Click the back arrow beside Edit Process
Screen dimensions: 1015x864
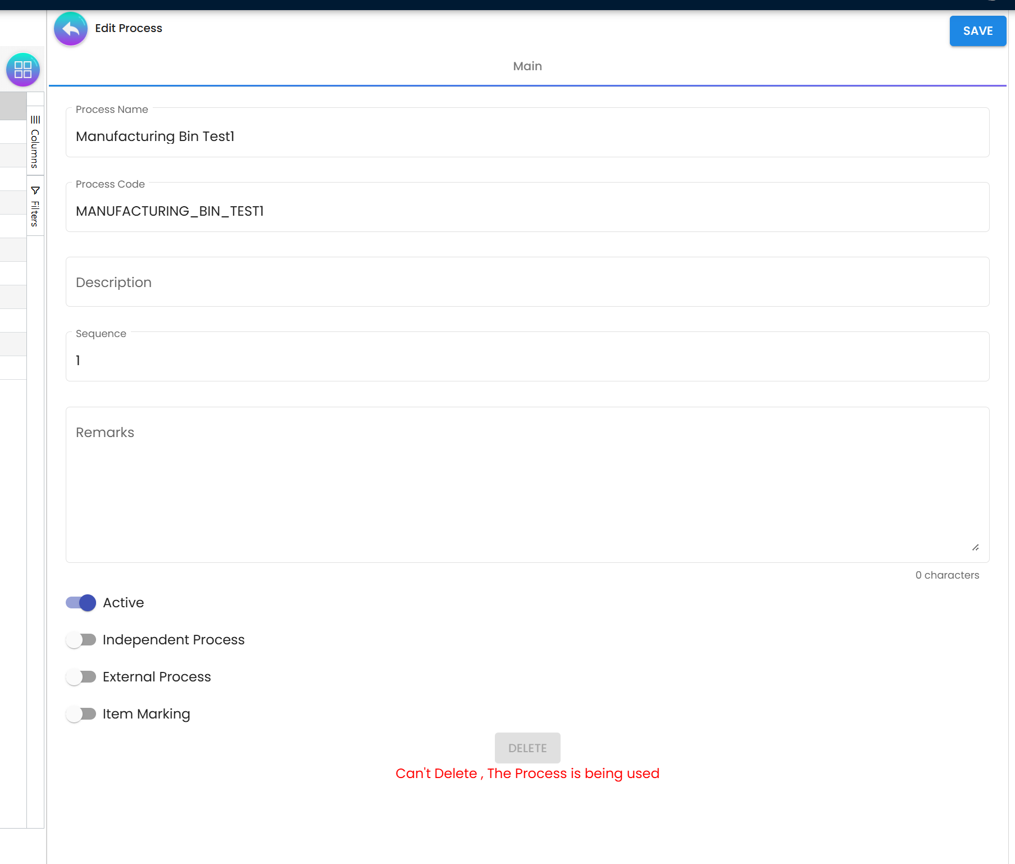coord(71,29)
